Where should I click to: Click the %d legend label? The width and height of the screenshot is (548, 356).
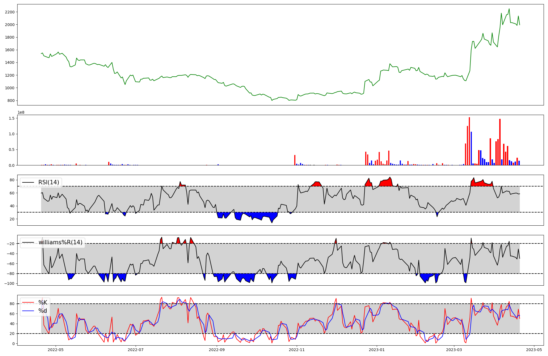pyautogui.click(x=43, y=311)
